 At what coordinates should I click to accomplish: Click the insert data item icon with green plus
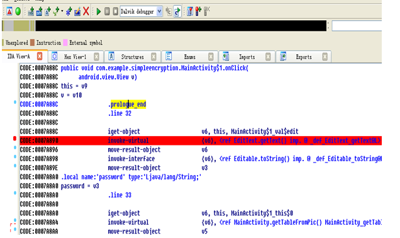[31, 11]
